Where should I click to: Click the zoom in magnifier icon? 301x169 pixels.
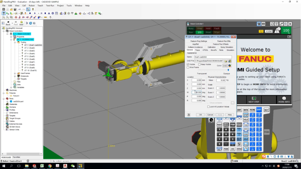pyautogui.click(x=4, y=17)
